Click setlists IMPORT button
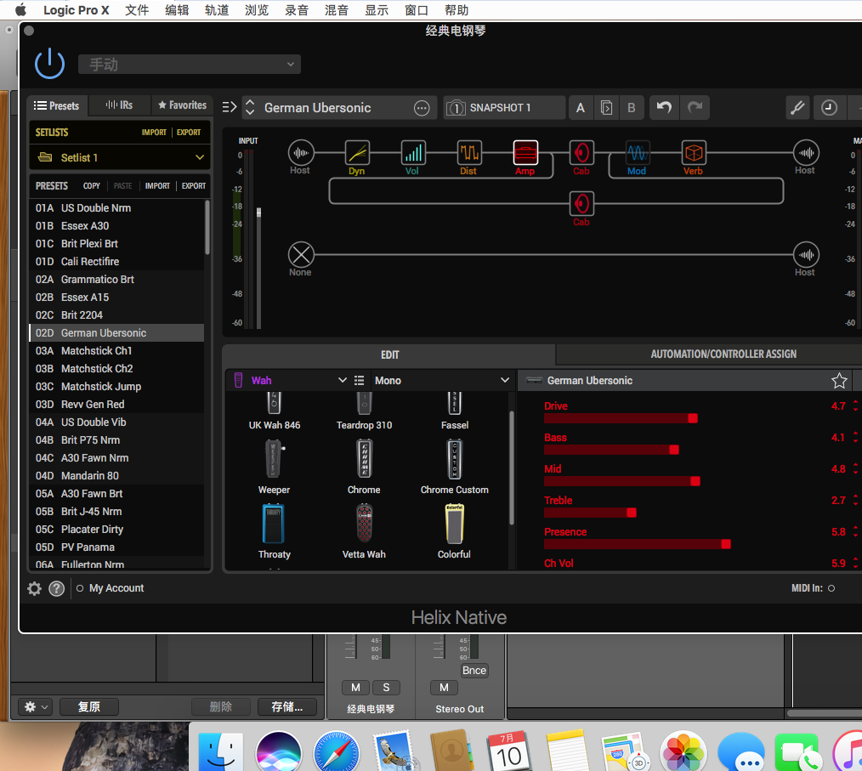The height and width of the screenshot is (771, 862). (x=154, y=132)
